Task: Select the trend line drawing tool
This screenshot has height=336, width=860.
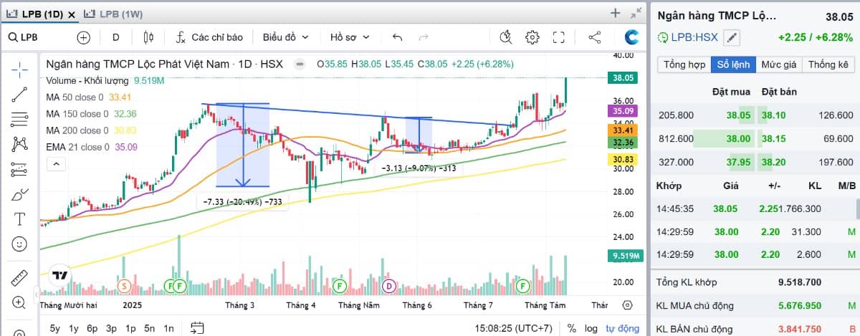Action: coord(19,94)
